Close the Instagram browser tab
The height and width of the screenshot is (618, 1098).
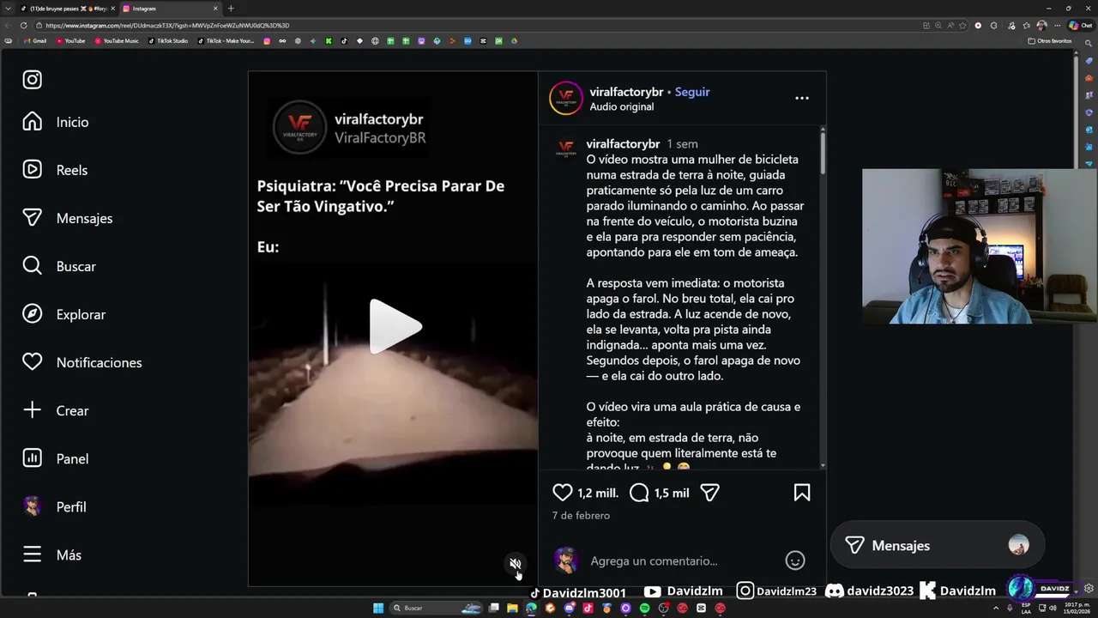215,9
